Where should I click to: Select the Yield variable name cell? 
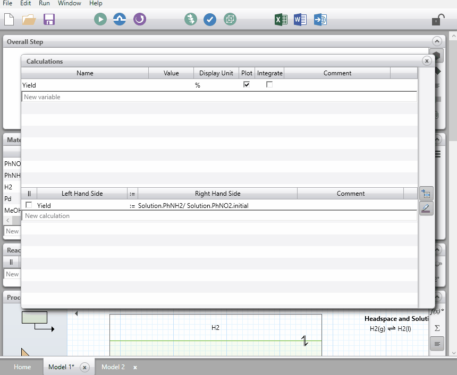[85, 85]
